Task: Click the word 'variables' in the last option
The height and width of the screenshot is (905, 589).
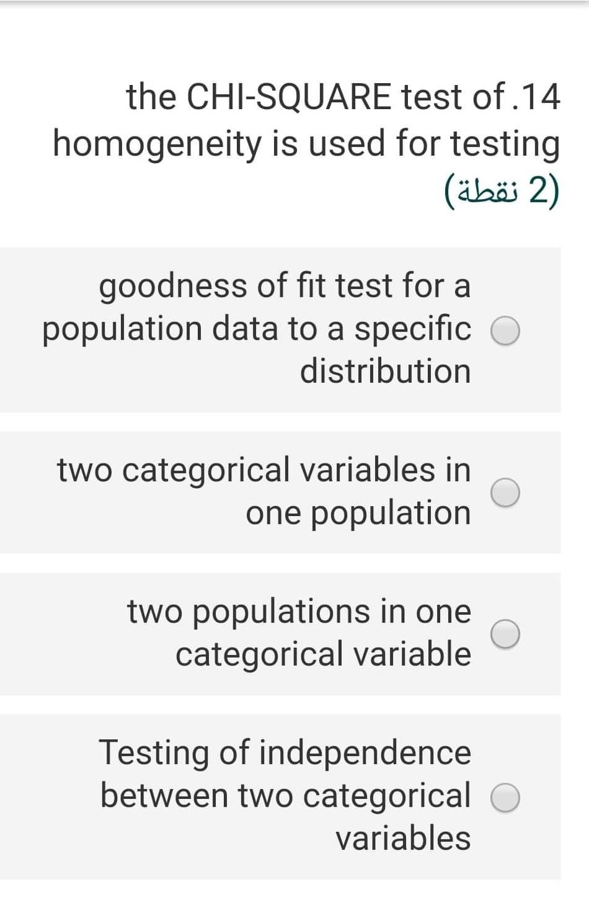Action: [x=403, y=838]
